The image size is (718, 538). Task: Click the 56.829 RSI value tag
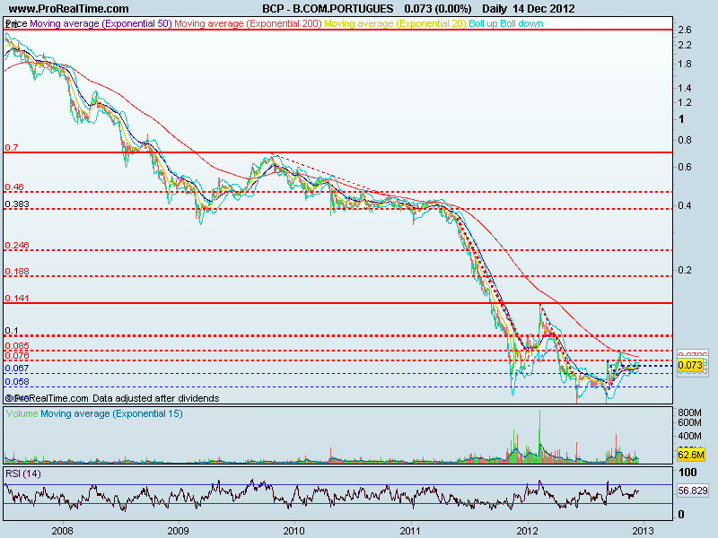pos(693,490)
